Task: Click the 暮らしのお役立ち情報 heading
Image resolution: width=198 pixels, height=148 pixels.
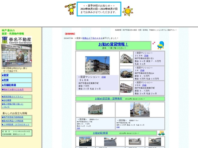Action: [15, 113]
